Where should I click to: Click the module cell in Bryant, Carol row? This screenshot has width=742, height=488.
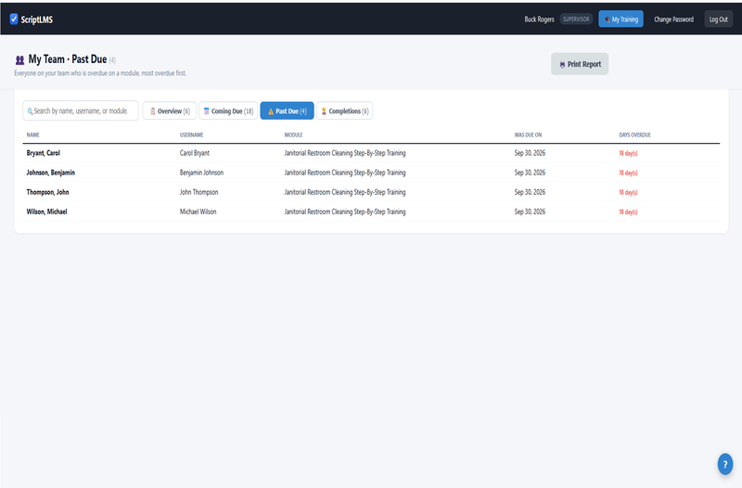pyautogui.click(x=345, y=153)
